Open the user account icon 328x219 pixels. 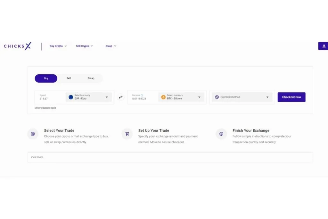(x=324, y=46)
